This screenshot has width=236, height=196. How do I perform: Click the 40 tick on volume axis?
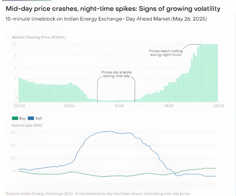(14, 133)
